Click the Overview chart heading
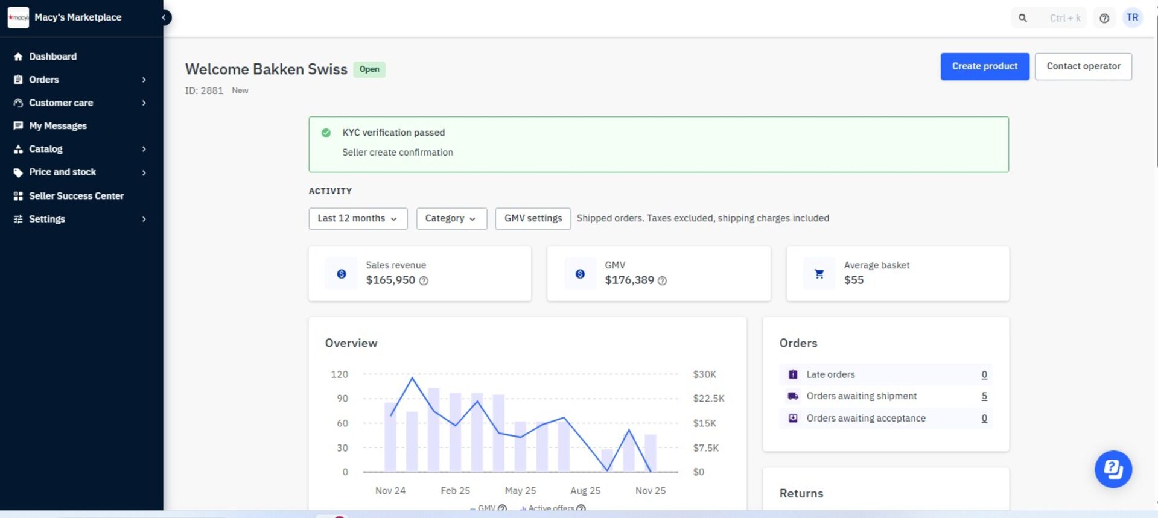The width and height of the screenshot is (1158, 518). [x=351, y=343]
